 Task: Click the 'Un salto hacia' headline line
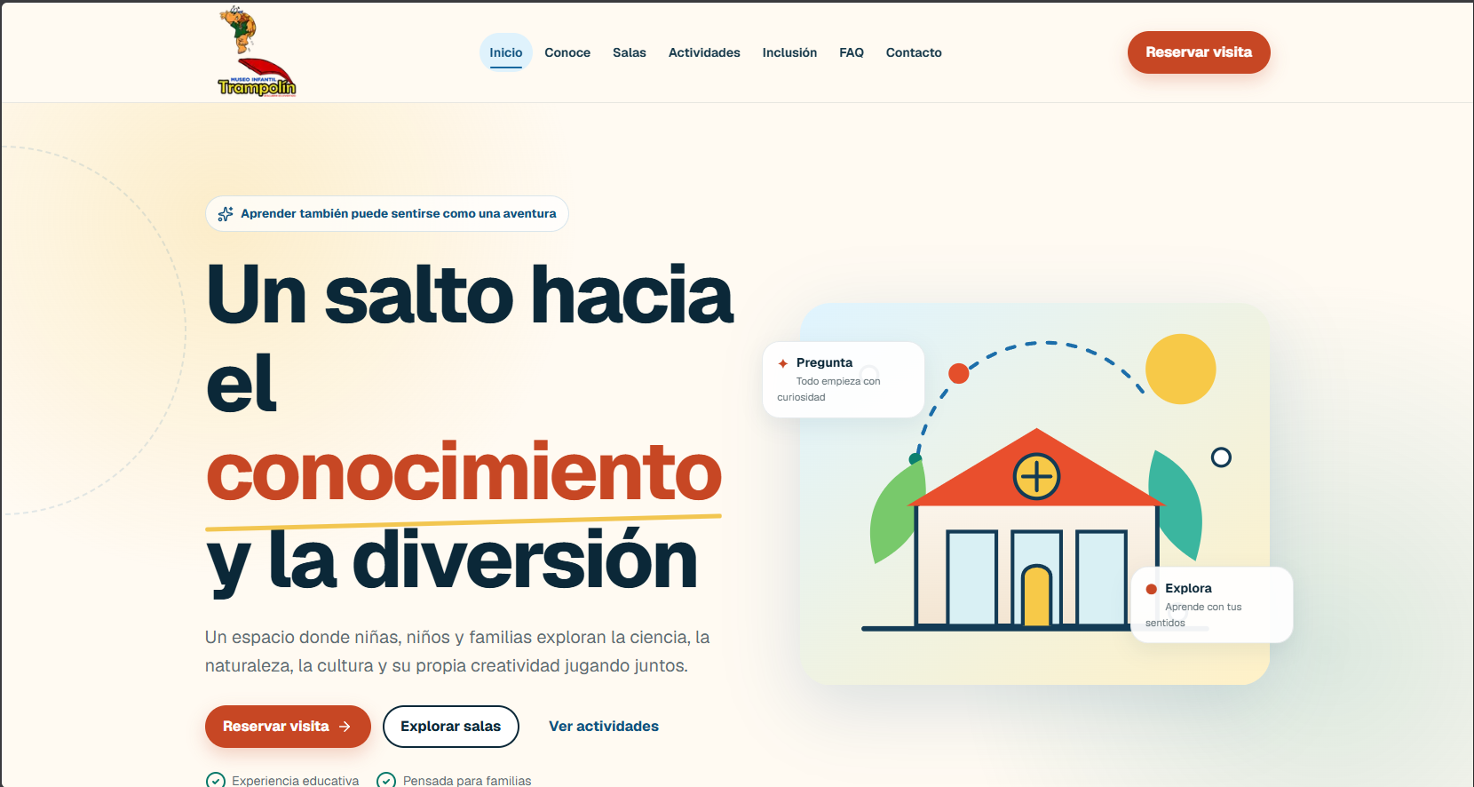(x=470, y=295)
